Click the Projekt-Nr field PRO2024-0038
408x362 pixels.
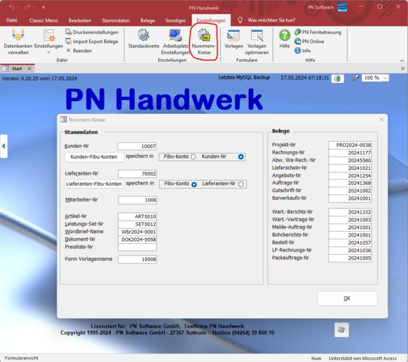click(x=350, y=145)
